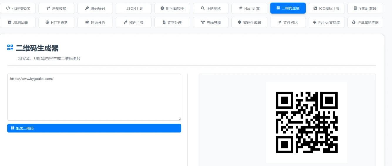Switch to the 进制转换 tab
Image resolution: width=392 pixels, height=166 pixels.
(56, 8)
